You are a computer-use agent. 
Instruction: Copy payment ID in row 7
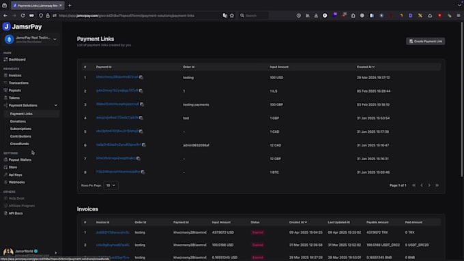click(139, 158)
